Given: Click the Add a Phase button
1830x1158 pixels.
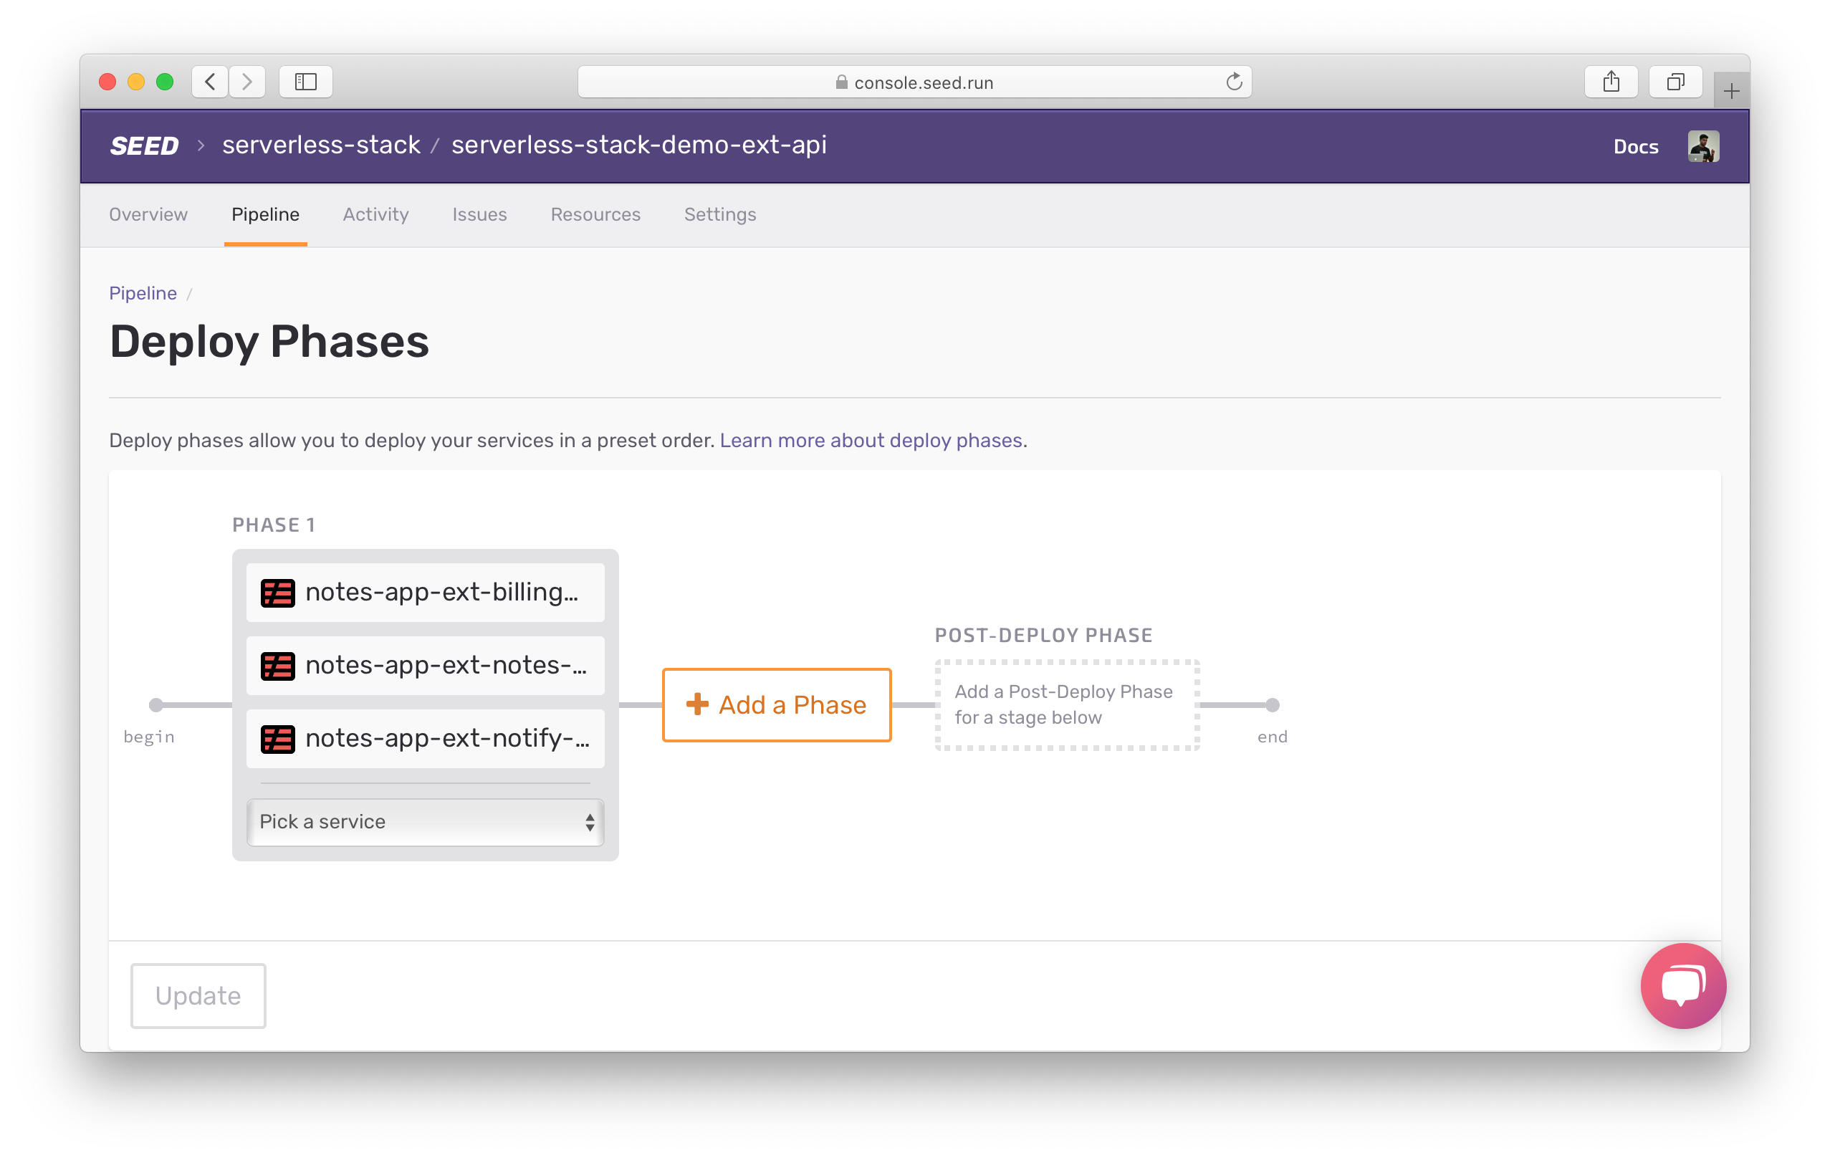Looking at the screenshot, I should click(776, 704).
